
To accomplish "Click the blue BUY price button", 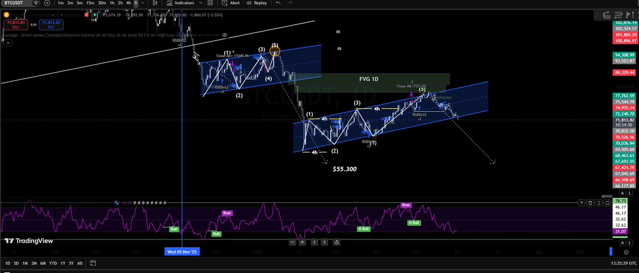I will point(51,25).
